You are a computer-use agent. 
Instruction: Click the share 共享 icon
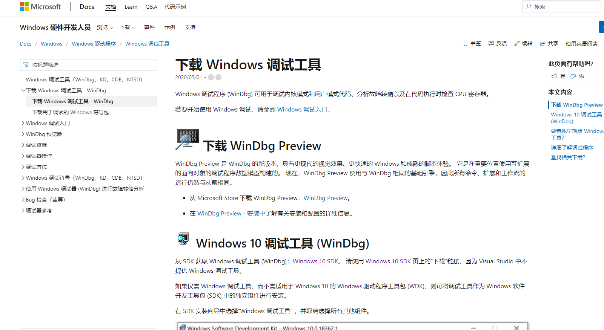pos(543,43)
